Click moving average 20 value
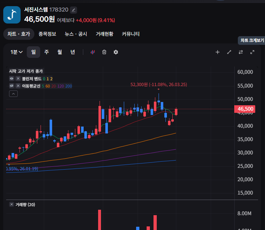The width and height of the screenshot is (265, 230). (x=54, y=86)
